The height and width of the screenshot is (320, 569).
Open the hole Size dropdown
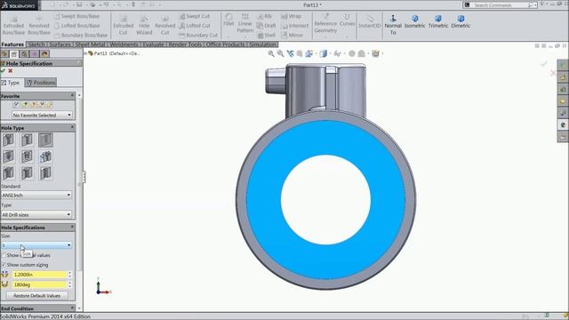point(36,245)
